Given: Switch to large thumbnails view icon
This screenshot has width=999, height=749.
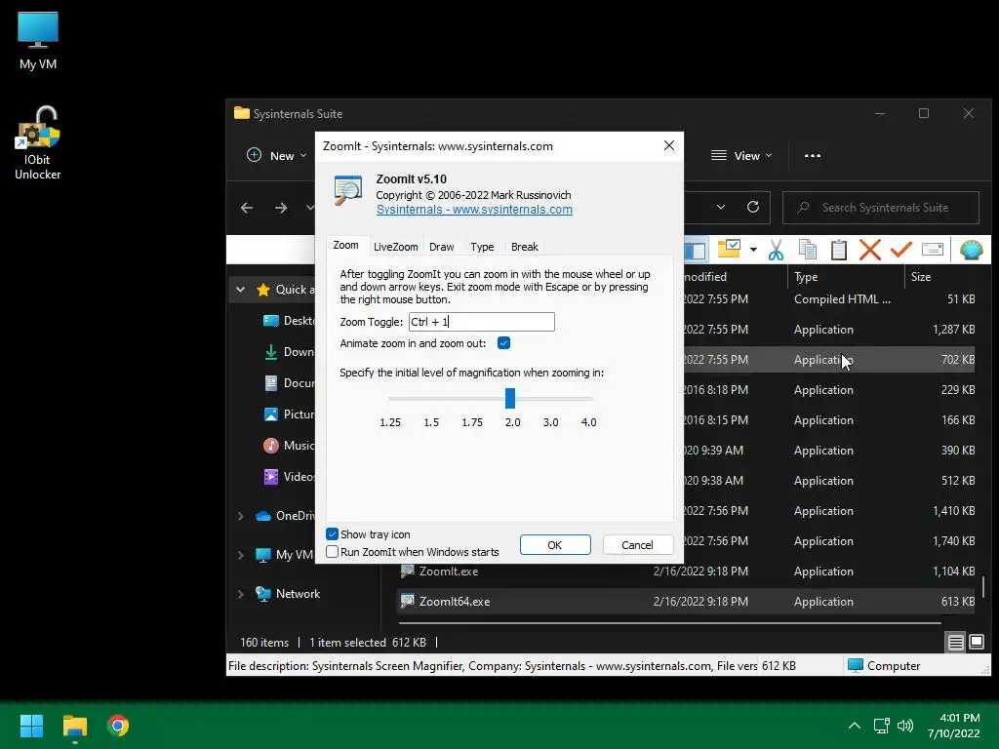Looking at the screenshot, I should pos(976,642).
